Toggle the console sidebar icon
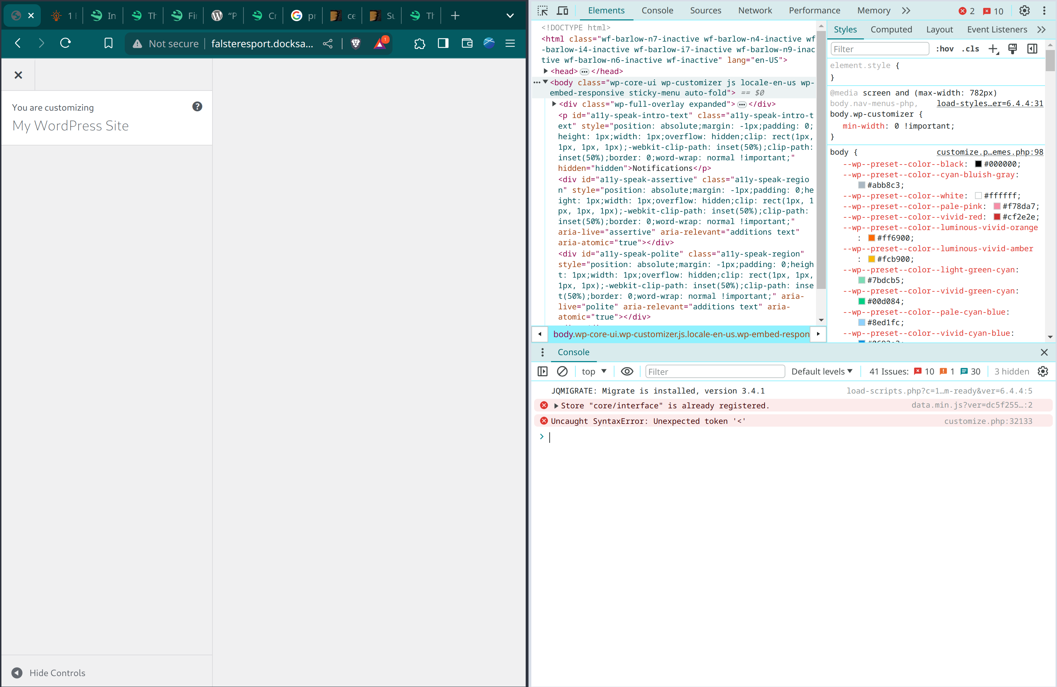1057x687 pixels. pos(542,371)
